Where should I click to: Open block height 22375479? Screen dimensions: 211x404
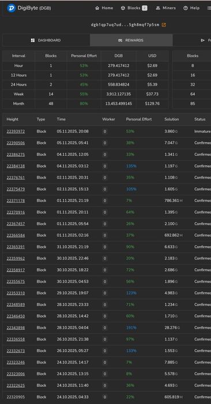coord(16,189)
